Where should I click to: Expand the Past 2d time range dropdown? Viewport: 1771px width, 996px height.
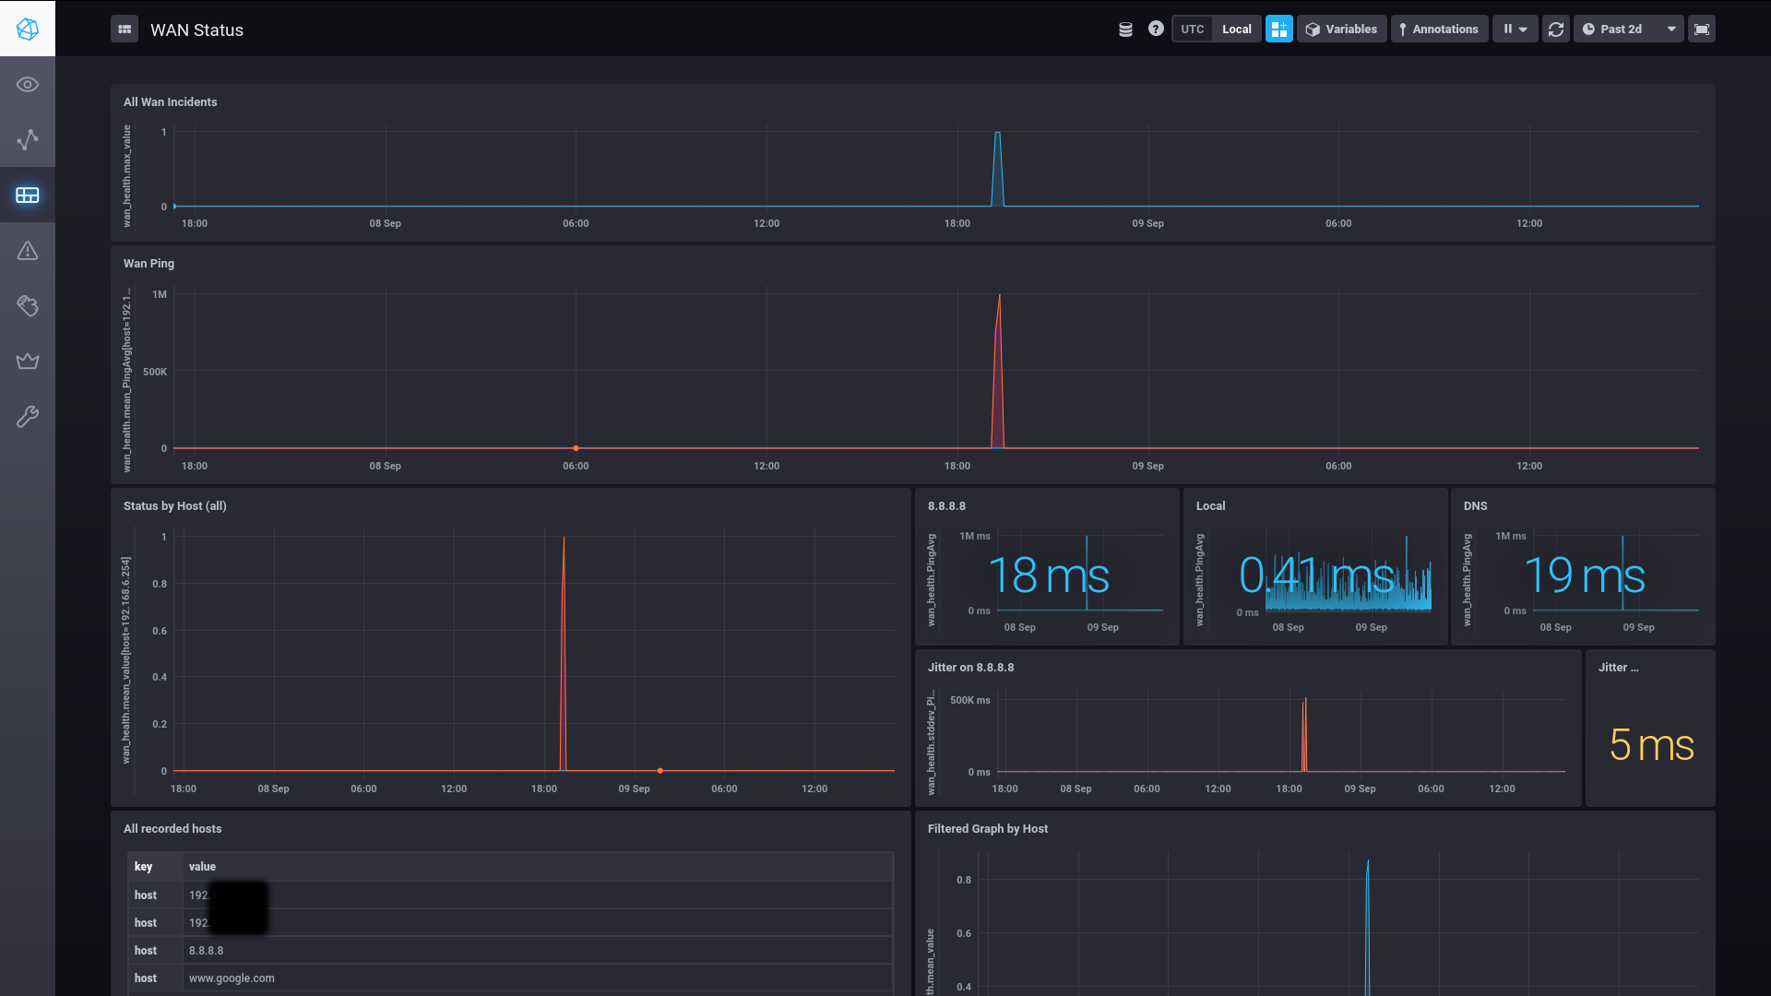coord(1628,30)
